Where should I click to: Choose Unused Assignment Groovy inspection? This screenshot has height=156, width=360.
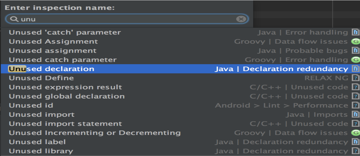53,42
